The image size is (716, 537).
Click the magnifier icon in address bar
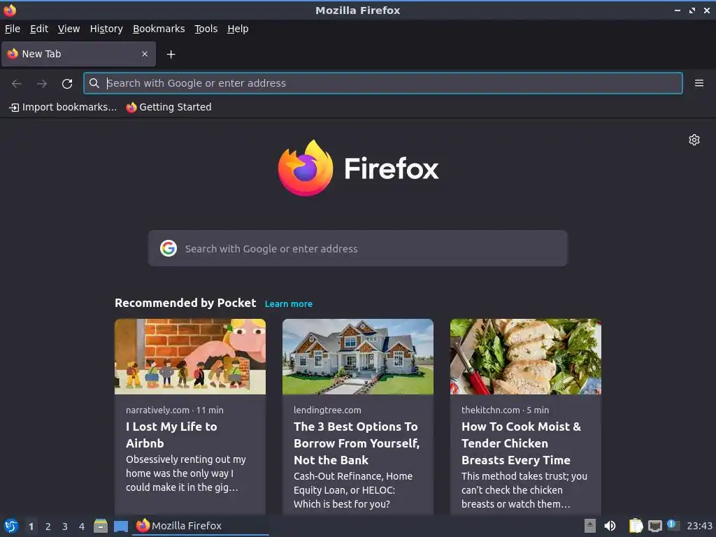[x=94, y=83]
